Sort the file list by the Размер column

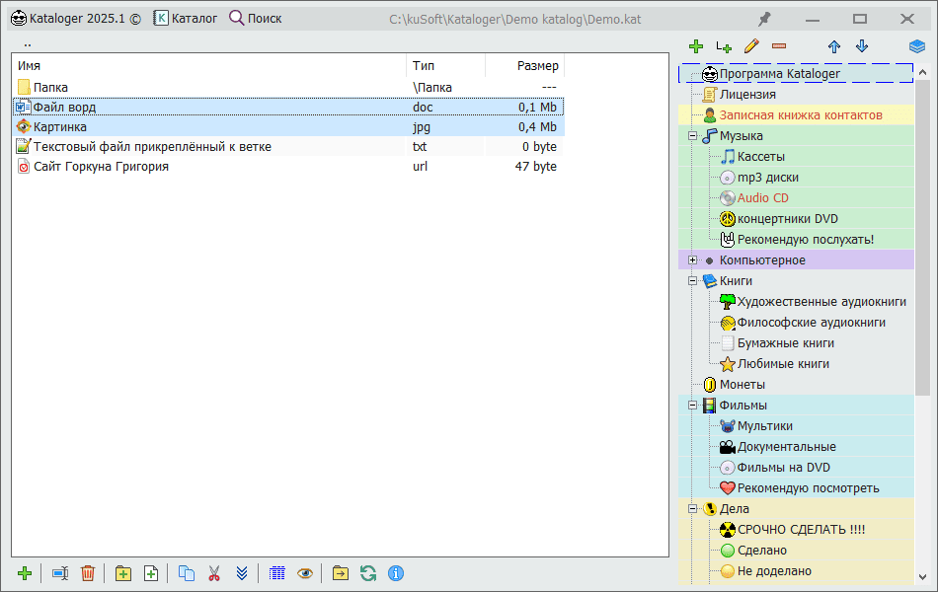[524, 66]
